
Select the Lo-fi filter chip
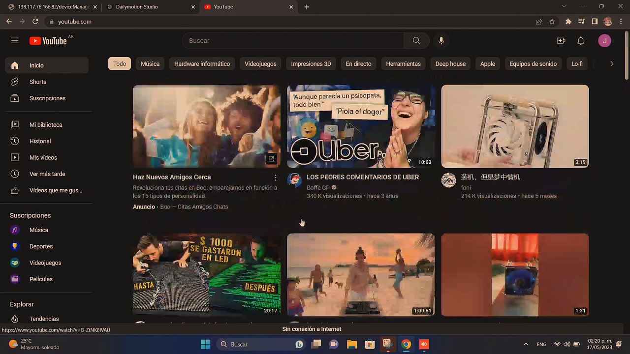coord(577,64)
